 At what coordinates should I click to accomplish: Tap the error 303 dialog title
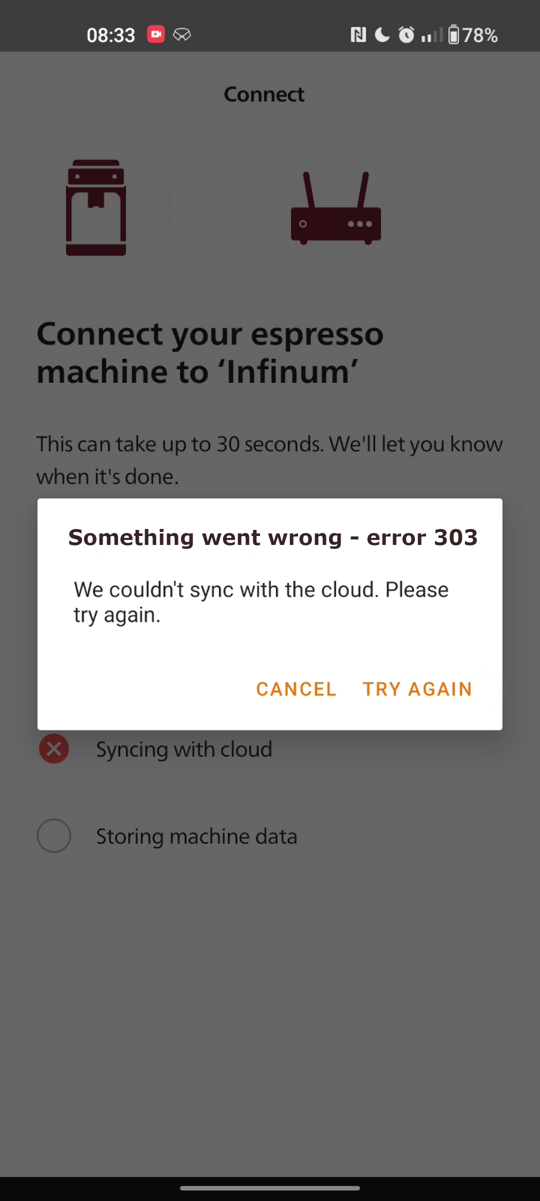(273, 537)
